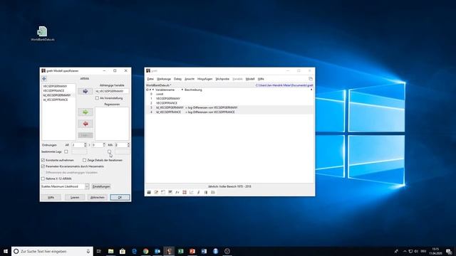Click the blue plus icon in ARIMA dialog

point(44,79)
